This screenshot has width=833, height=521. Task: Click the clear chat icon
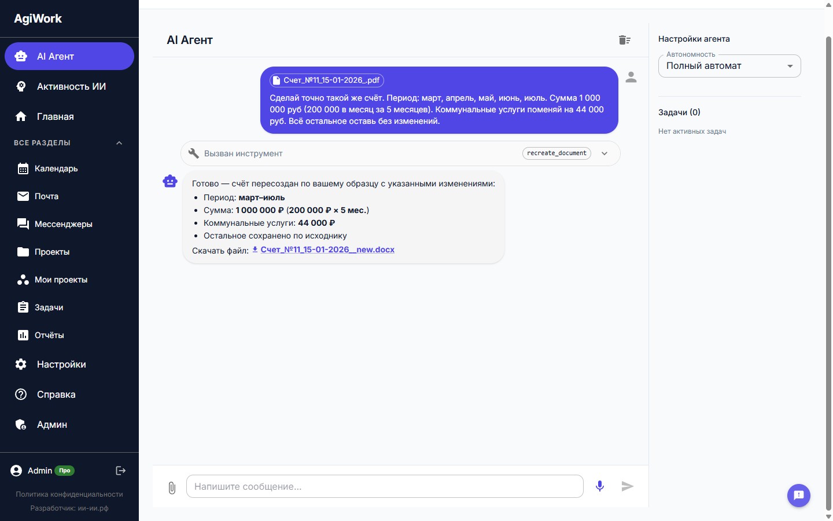tap(625, 40)
